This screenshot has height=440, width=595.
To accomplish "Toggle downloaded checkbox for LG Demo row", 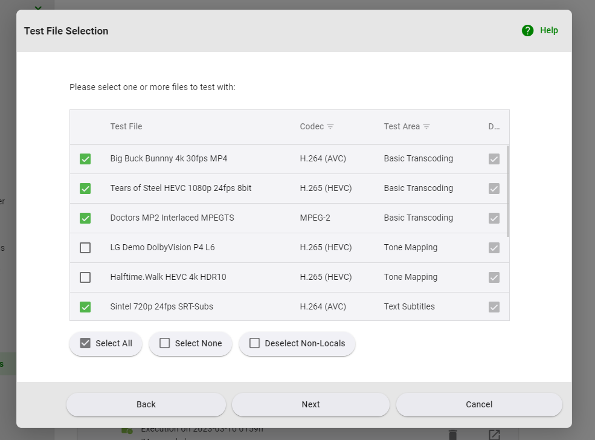I will 494,248.
